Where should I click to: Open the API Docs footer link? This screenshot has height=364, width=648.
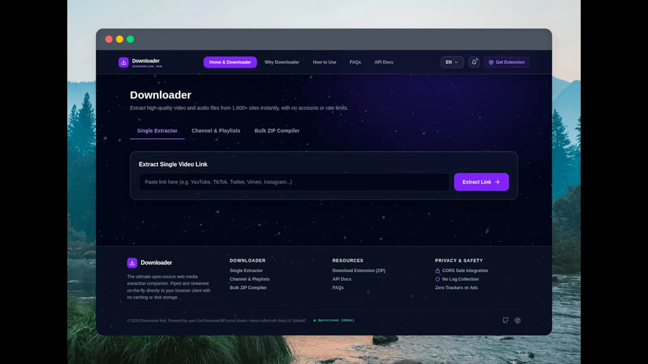(x=342, y=279)
